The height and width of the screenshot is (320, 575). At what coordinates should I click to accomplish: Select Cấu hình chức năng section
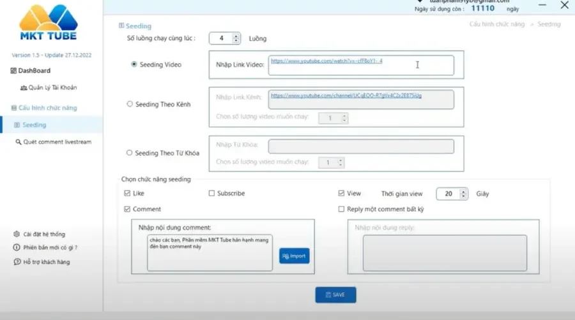pyautogui.click(x=44, y=108)
